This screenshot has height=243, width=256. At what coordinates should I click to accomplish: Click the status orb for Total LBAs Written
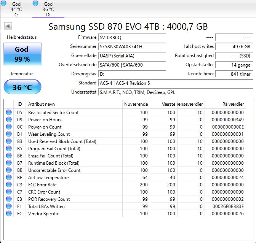tap(9, 206)
